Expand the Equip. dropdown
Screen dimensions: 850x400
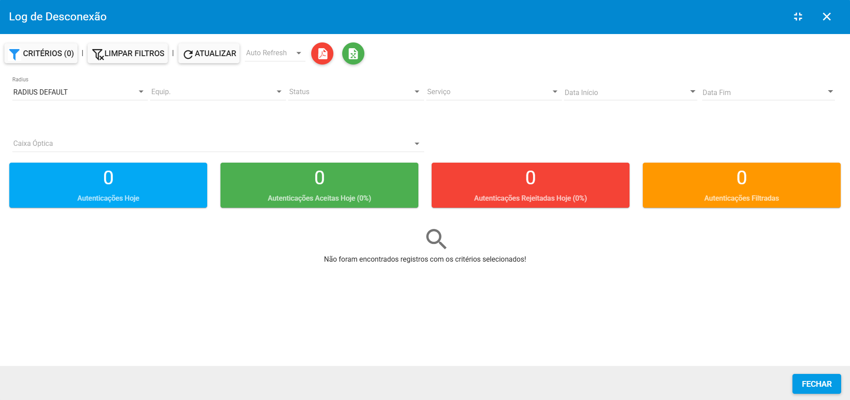tap(217, 92)
